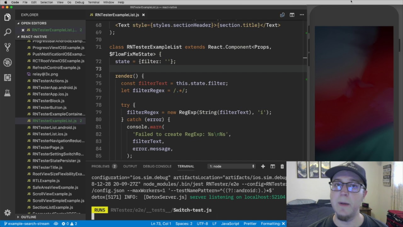403x227 pixels.
Task: Open RNTesterButton.js file
Action: (49, 107)
